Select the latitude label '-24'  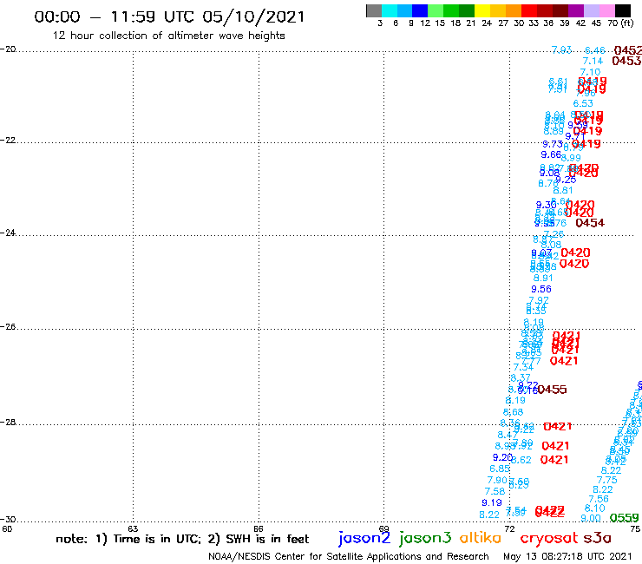[x=8, y=233]
